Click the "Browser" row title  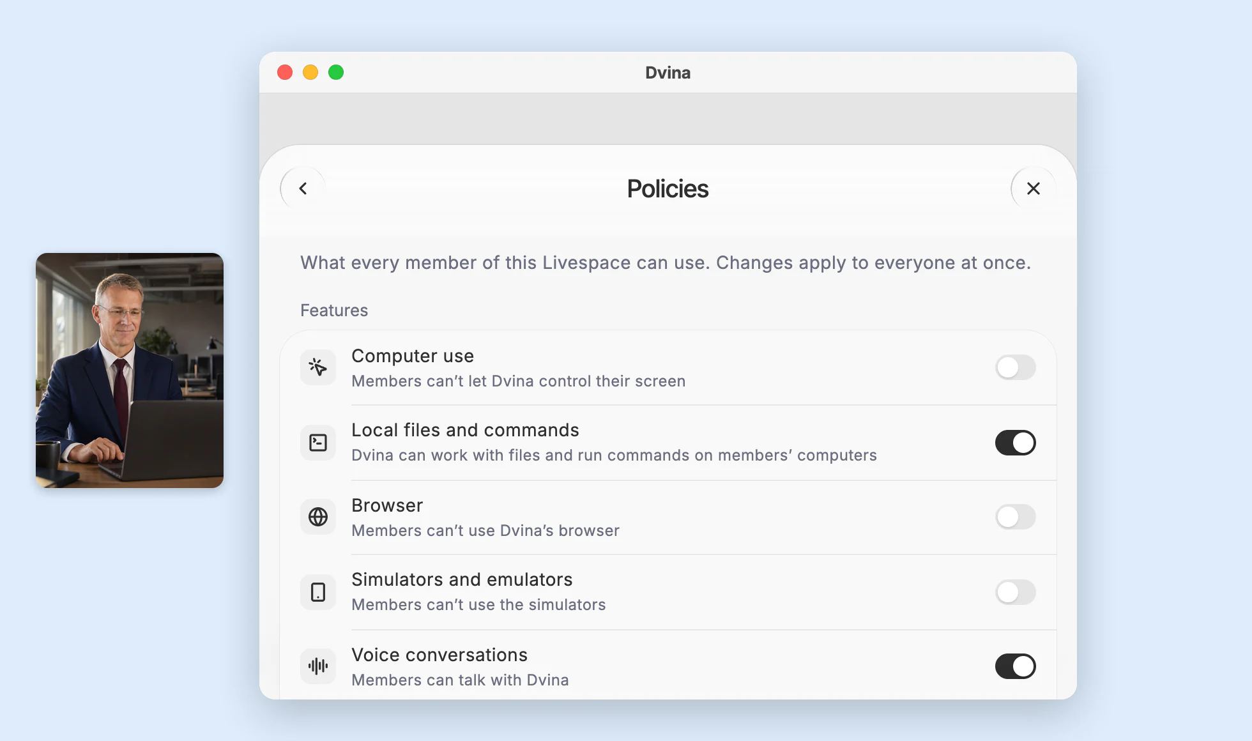point(387,505)
